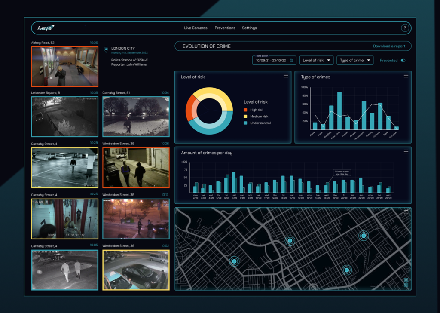Open the Carnaby Street, 4 feed from 10:25
The width and height of the screenshot is (440, 313).
65,219
